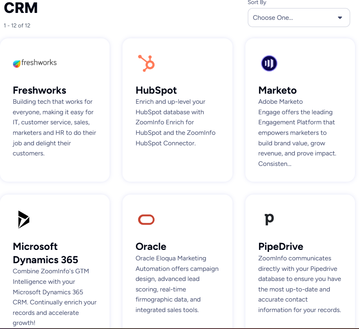Click the Freshworks logo
The image size is (359, 329).
click(x=35, y=63)
